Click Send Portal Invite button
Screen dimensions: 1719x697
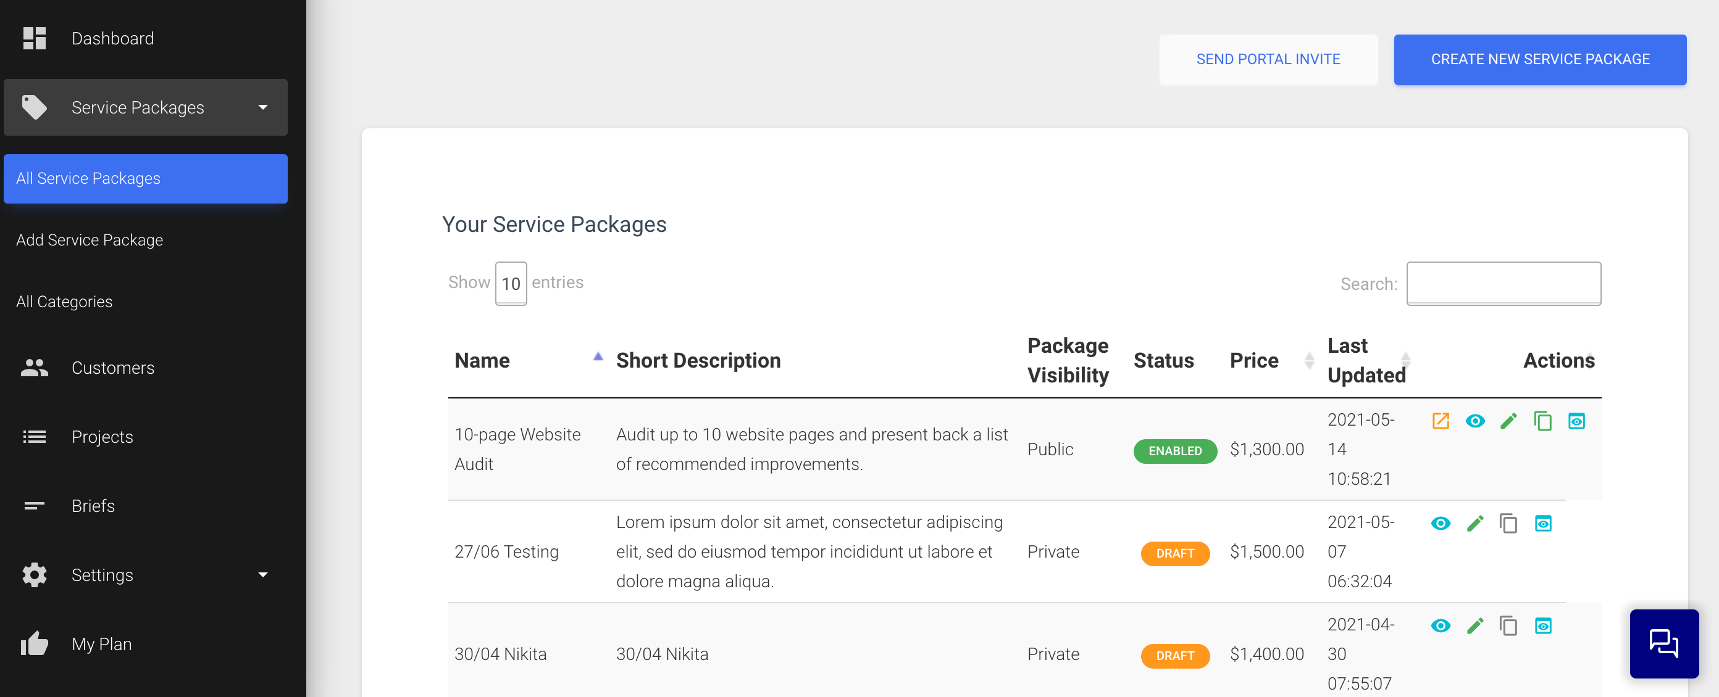[1268, 59]
